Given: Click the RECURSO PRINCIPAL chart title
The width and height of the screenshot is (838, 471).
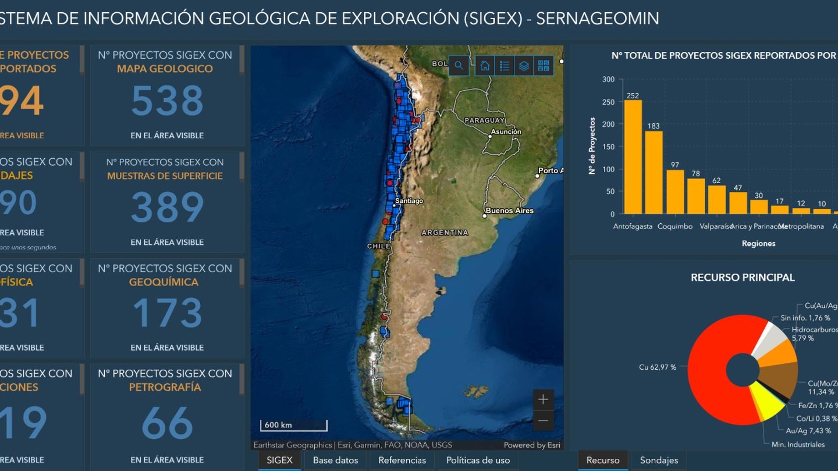Looking at the screenshot, I should point(743,278).
